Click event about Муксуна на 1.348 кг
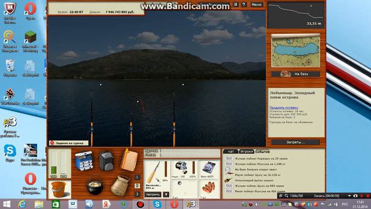The width and height of the screenshot is (371, 209). [x=256, y=164]
